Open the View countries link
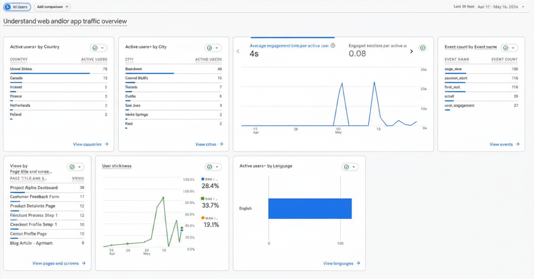 point(91,144)
